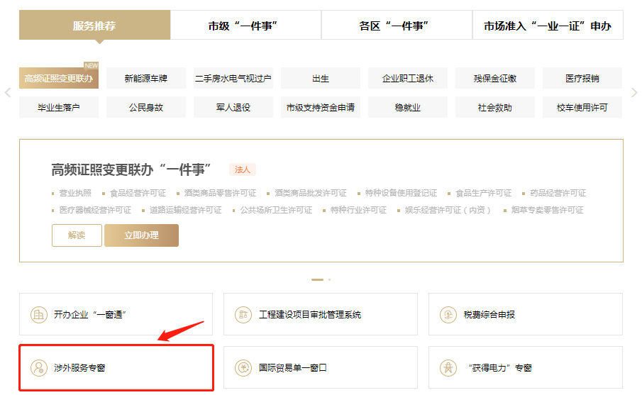642x395 pixels.
Task: Select 医疗报销 service tag
Action: (582, 78)
